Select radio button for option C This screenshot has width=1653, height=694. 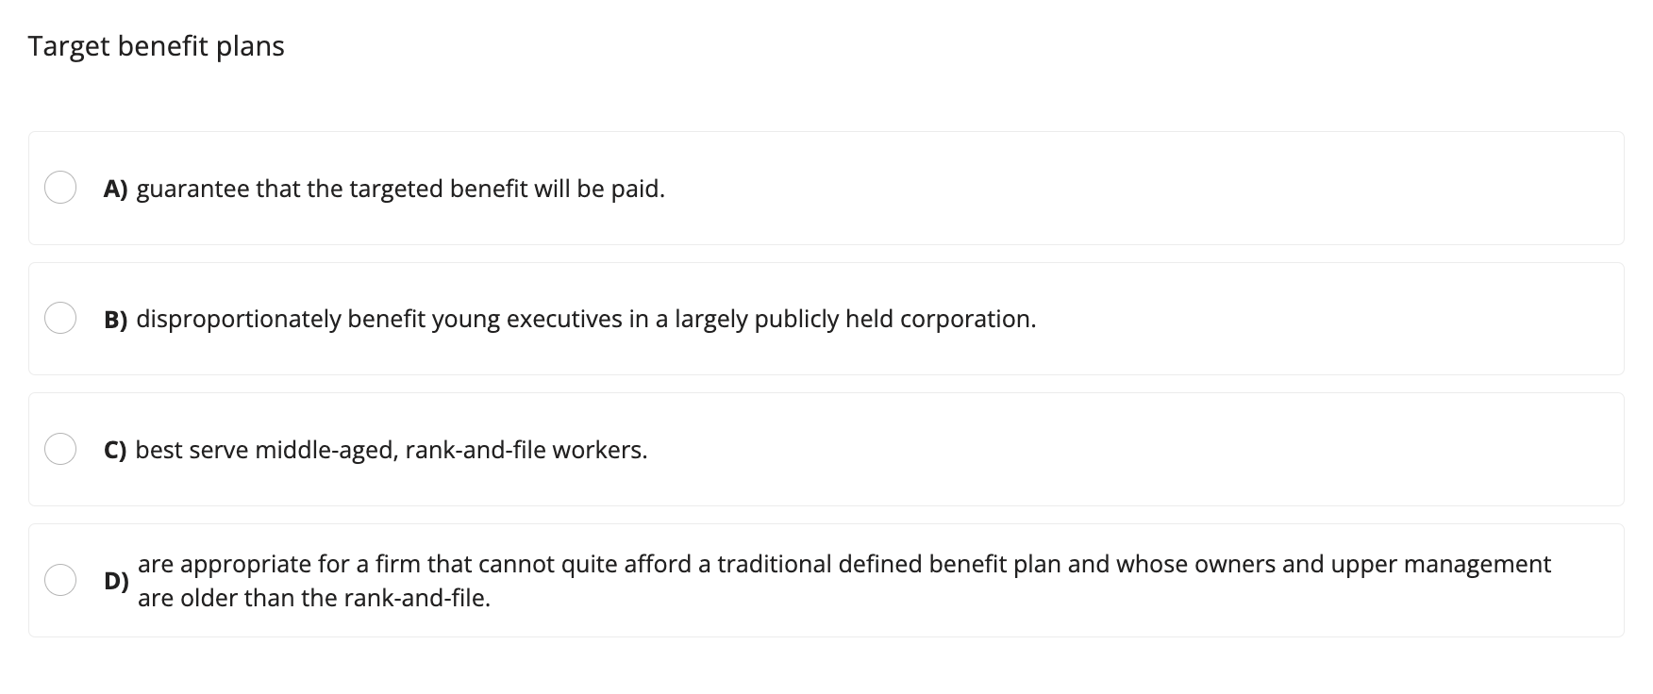60,450
